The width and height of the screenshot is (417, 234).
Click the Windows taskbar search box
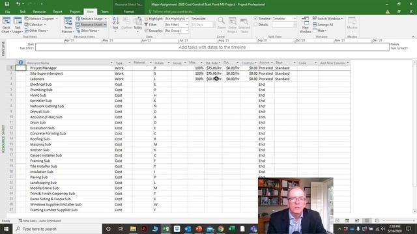pyautogui.click(x=57, y=229)
